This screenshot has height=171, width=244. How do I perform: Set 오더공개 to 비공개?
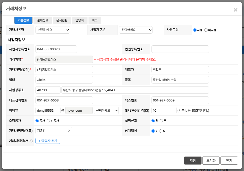pos(48,121)
